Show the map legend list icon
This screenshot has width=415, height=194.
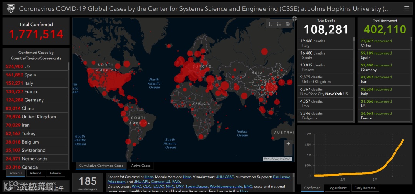pos(279,24)
